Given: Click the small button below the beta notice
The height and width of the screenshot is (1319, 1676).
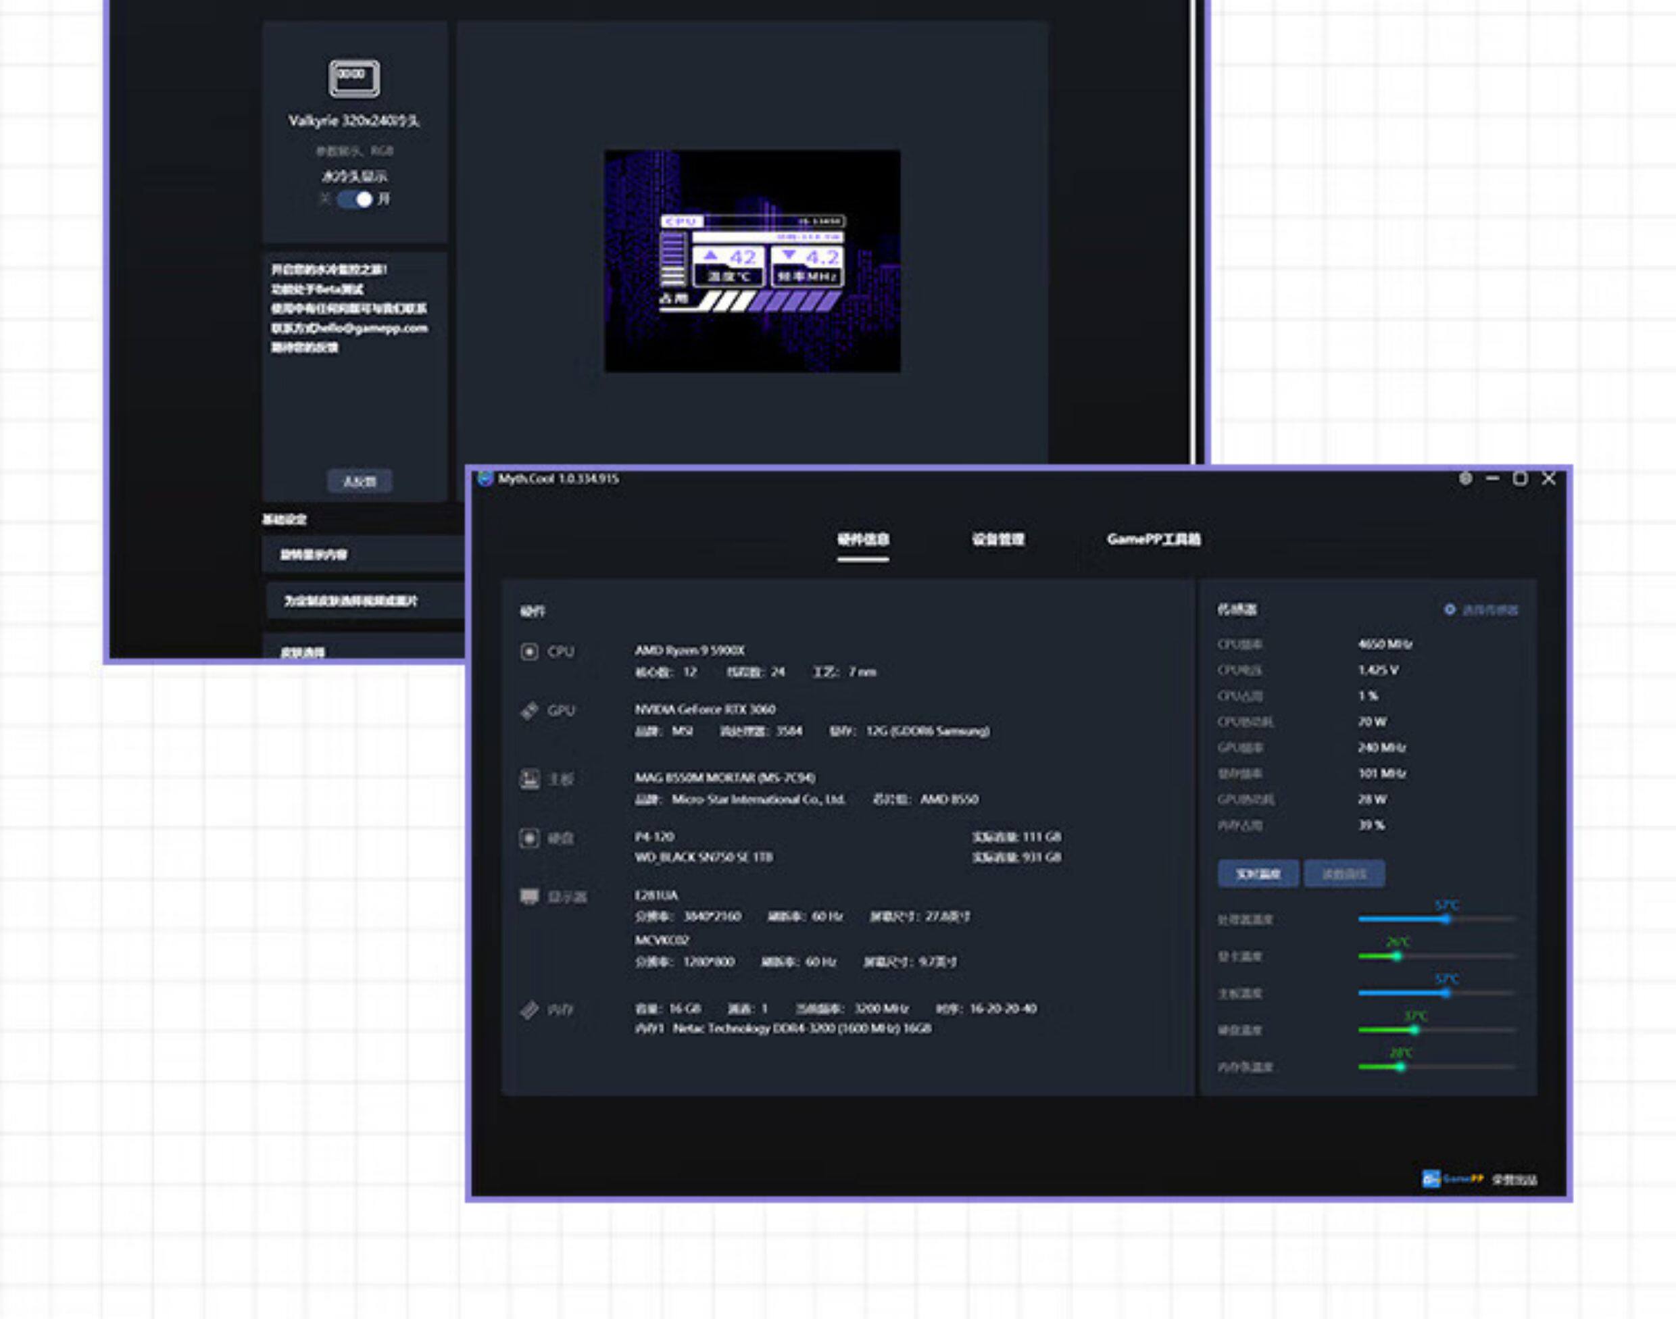Looking at the screenshot, I should [x=359, y=481].
